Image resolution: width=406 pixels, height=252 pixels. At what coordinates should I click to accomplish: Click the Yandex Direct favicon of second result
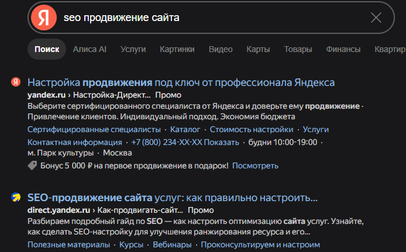click(16, 197)
